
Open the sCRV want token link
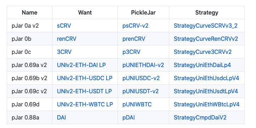[x=64, y=26]
